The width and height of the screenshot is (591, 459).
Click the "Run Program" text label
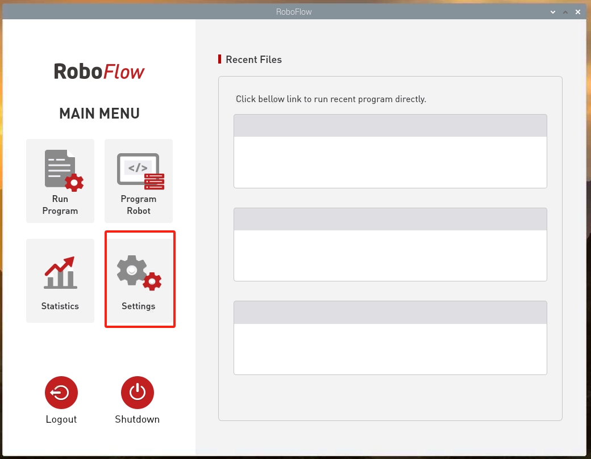tap(60, 205)
